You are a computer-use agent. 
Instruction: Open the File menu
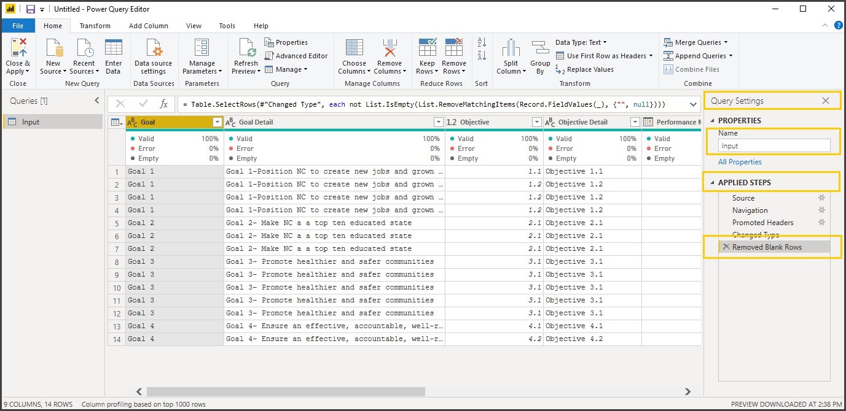pos(18,26)
